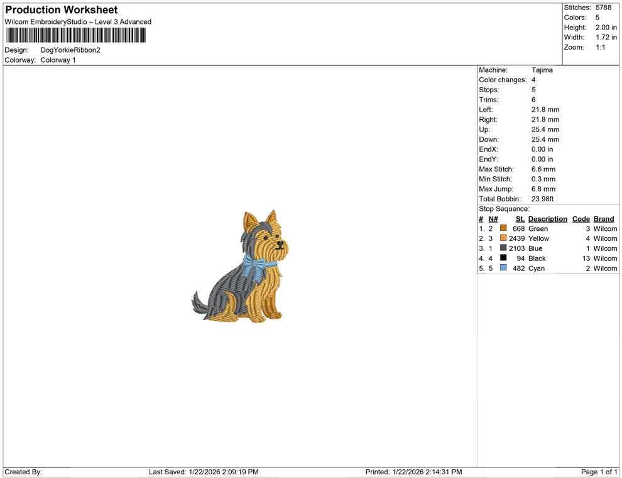The image size is (622, 478).
Task: Click the Green thread color swatch
Action: [x=502, y=228]
